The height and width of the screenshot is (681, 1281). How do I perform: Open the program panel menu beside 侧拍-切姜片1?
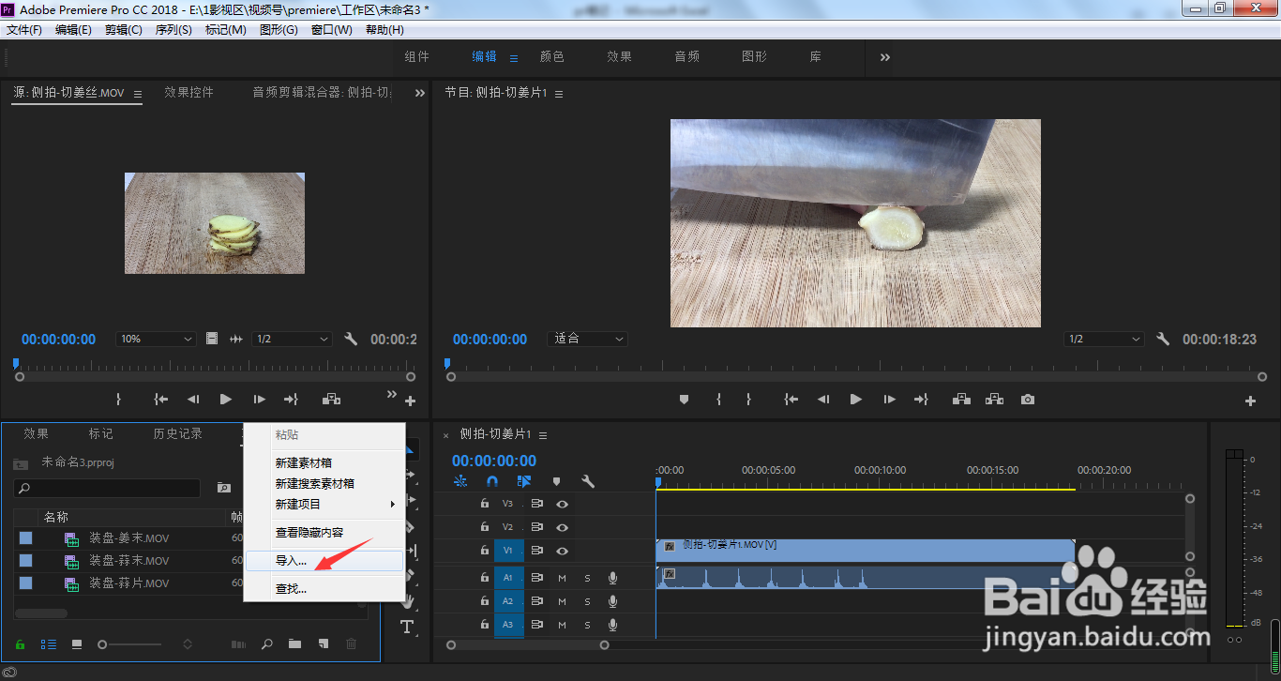coord(558,94)
